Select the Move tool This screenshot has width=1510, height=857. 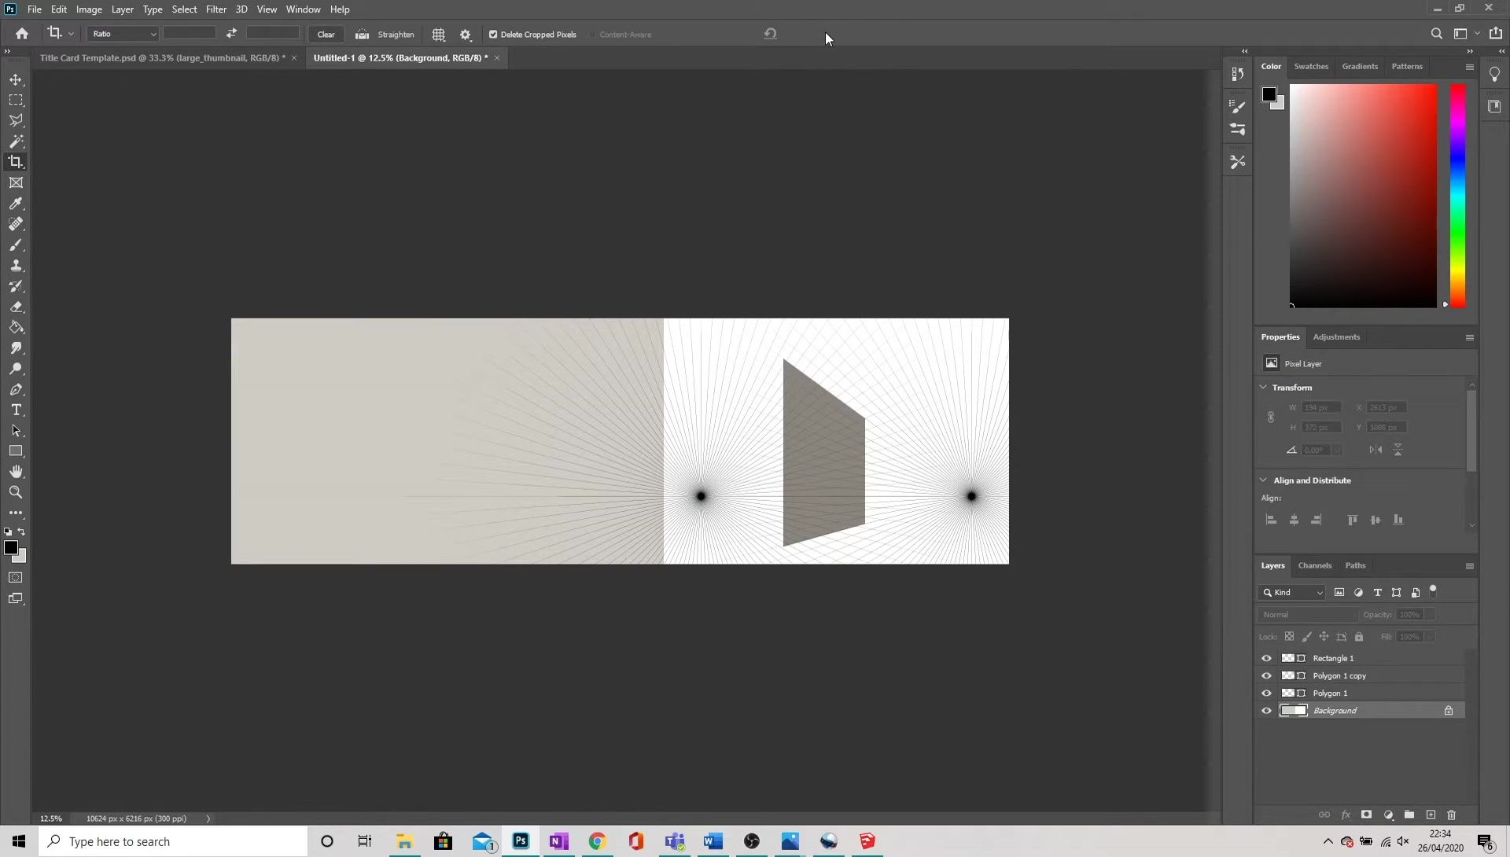coord(16,80)
